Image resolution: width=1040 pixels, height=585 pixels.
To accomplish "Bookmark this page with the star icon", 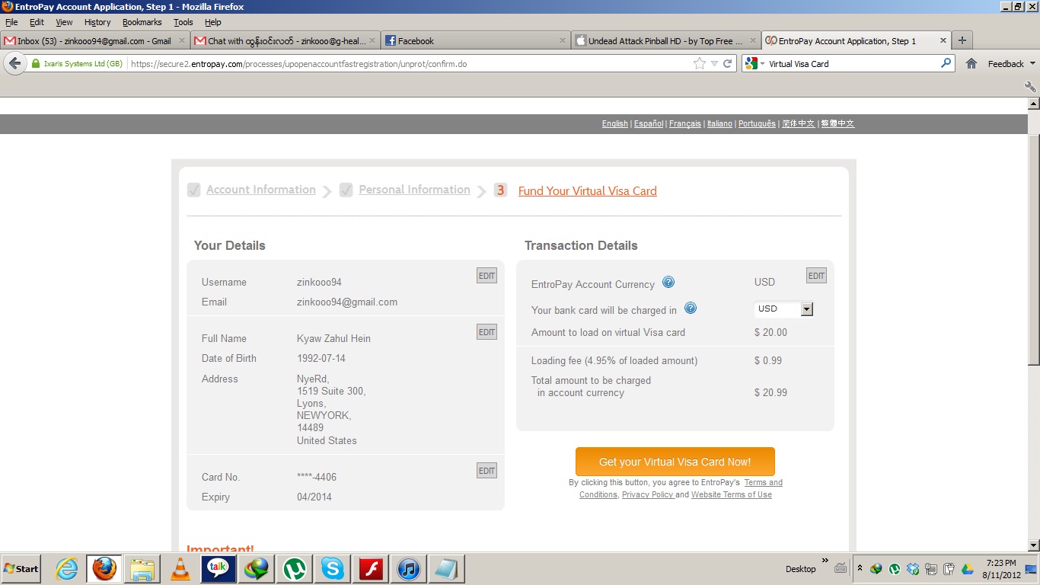I will tap(700, 64).
